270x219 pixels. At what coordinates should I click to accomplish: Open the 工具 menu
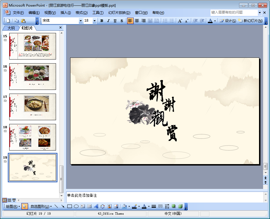point(98,13)
